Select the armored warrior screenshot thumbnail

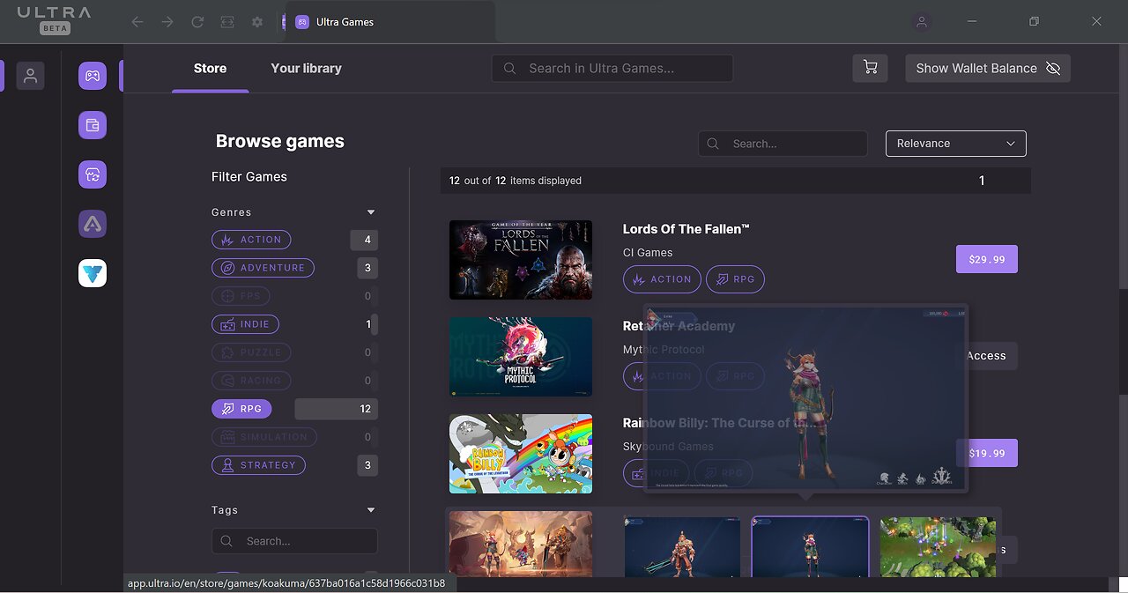point(682,547)
